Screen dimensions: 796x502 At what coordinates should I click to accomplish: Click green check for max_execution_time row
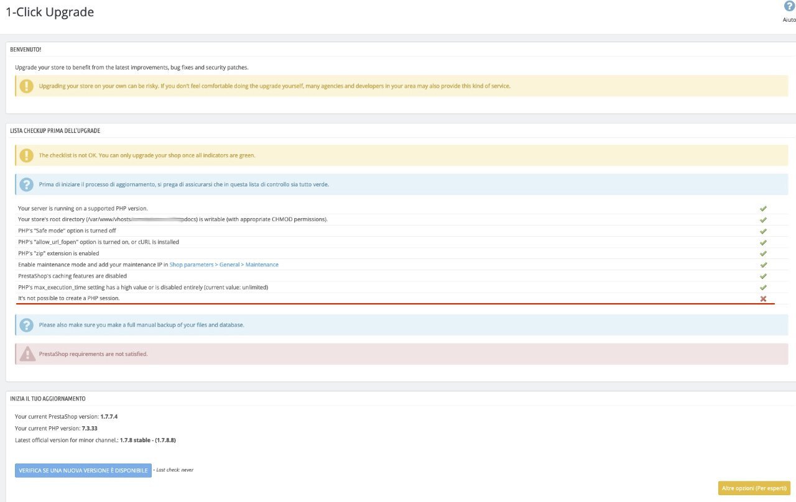pyautogui.click(x=763, y=288)
